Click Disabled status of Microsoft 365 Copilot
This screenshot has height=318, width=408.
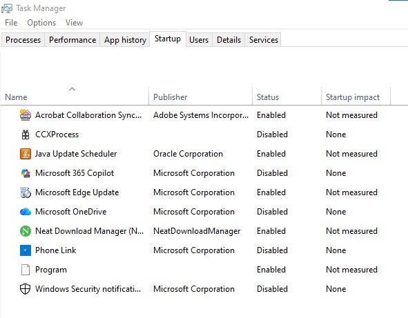pos(272,173)
